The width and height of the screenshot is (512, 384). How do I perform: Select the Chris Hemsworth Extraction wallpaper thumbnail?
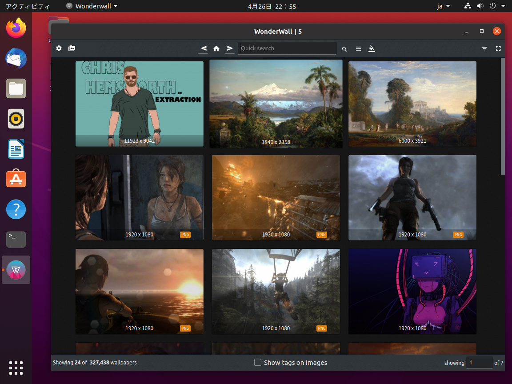pyautogui.click(x=139, y=104)
